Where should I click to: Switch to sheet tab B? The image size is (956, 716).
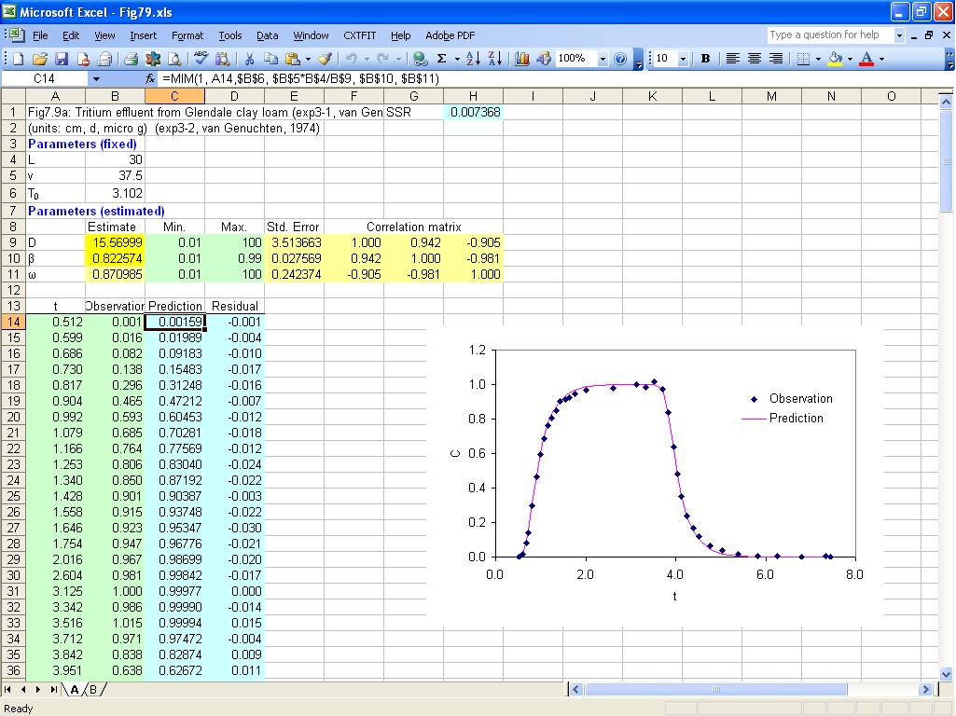(x=93, y=690)
